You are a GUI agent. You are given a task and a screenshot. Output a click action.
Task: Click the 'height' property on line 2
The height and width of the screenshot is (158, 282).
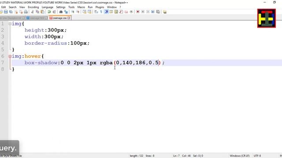click(34, 30)
